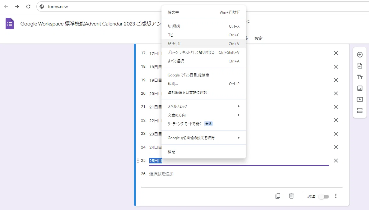This screenshot has height=210, width=369.
Task: Select コピー in the context menu
Action: point(203,35)
